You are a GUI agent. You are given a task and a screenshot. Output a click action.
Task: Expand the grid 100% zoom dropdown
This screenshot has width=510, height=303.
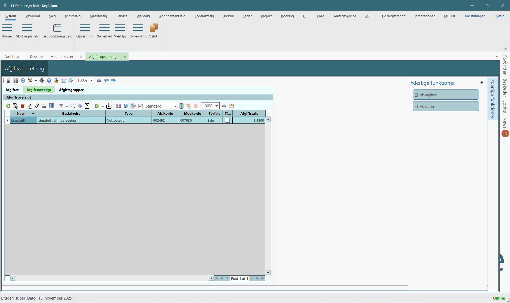click(217, 106)
